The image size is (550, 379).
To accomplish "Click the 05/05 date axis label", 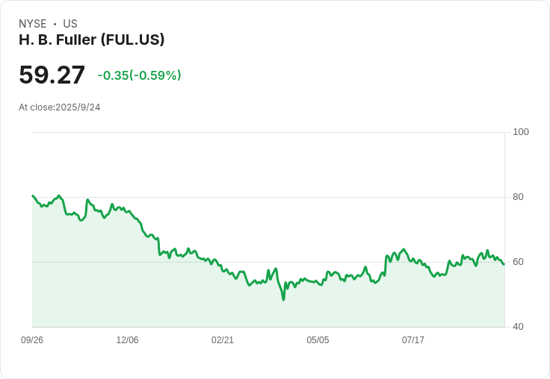I will (x=318, y=340).
